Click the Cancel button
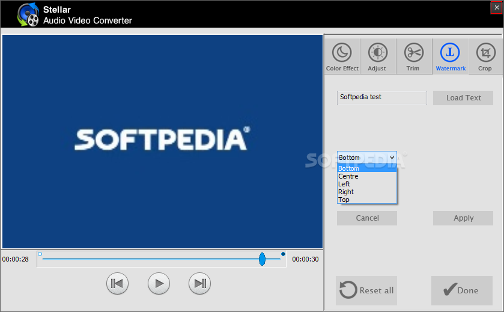The width and height of the screenshot is (504, 312). (367, 218)
